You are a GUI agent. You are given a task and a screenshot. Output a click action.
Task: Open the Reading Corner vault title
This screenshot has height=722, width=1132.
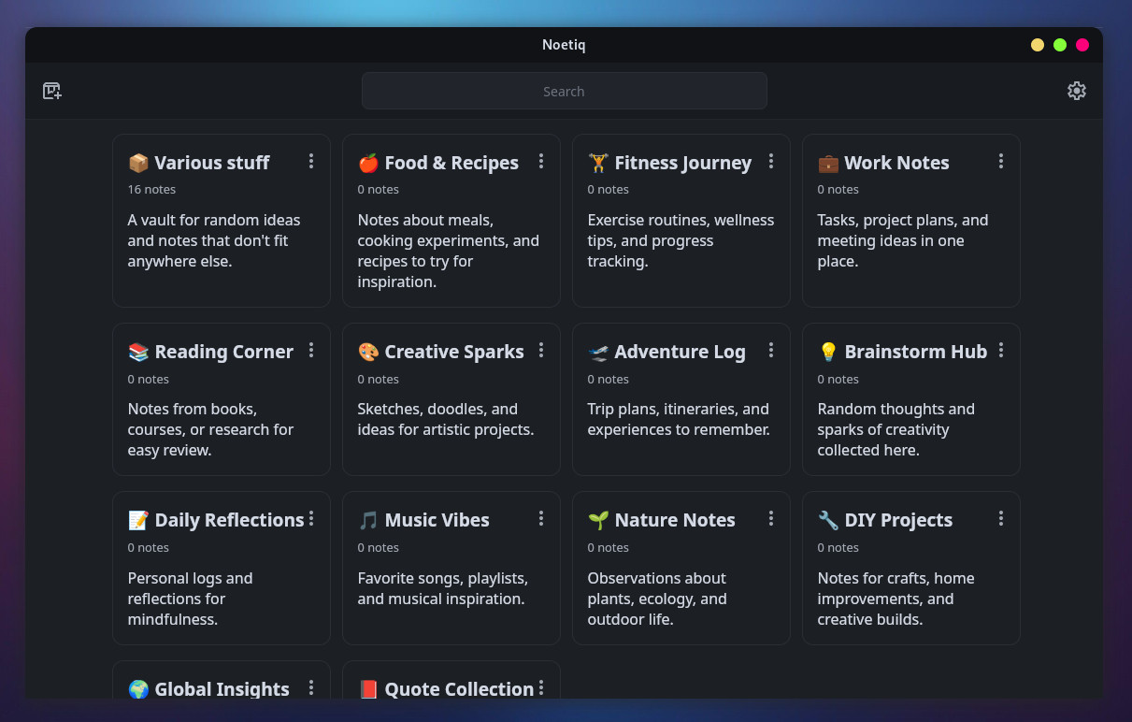click(224, 352)
